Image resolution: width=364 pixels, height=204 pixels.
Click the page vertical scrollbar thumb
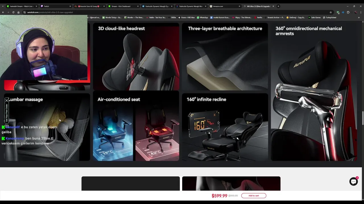pos(363,118)
